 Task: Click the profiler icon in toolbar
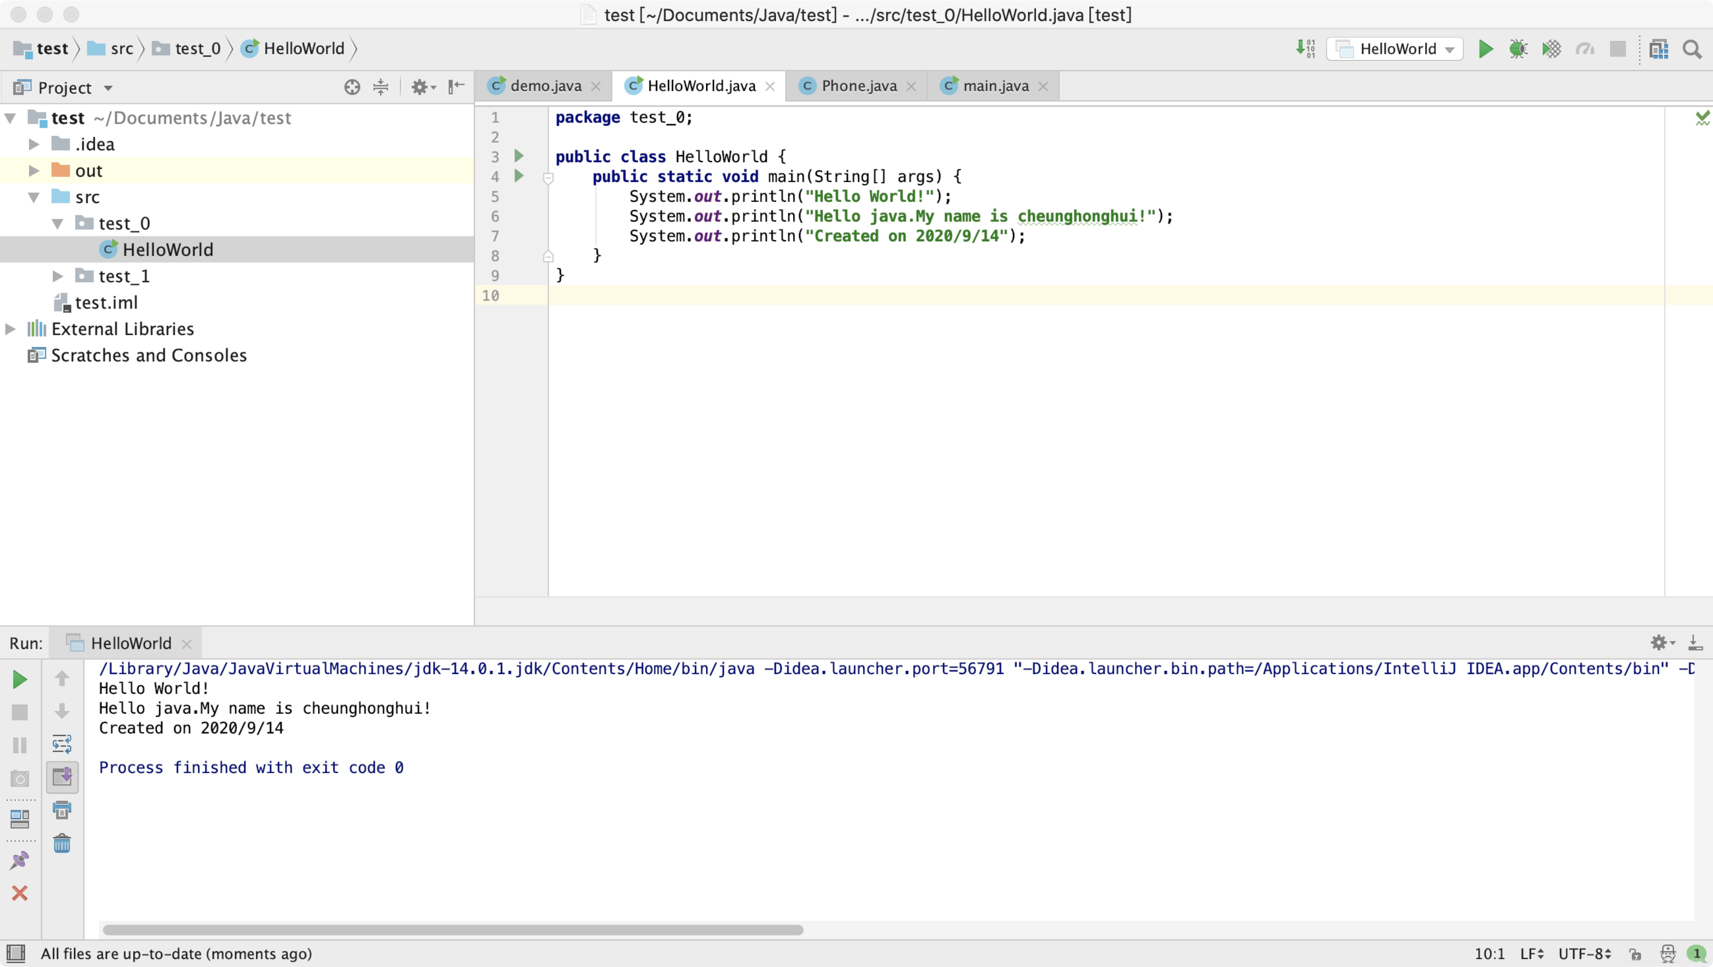1585,48
